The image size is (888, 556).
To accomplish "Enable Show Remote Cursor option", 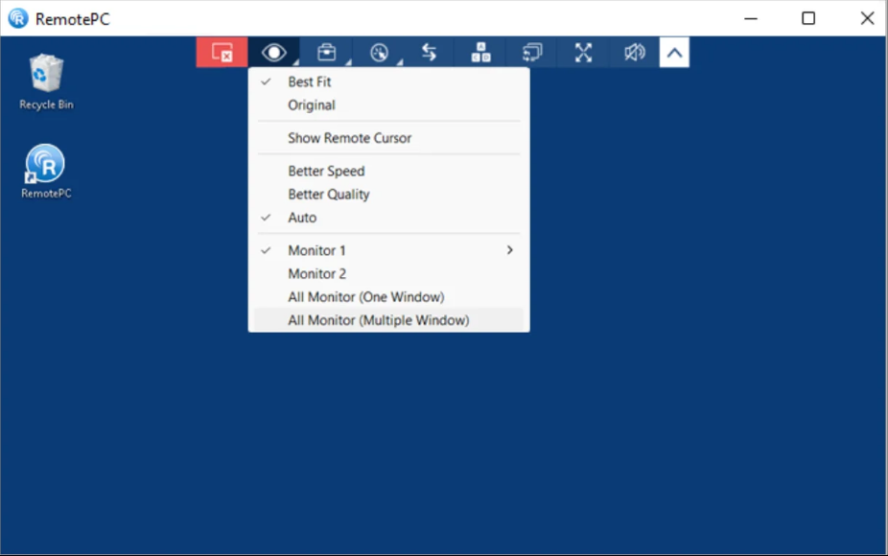I will [349, 138].
